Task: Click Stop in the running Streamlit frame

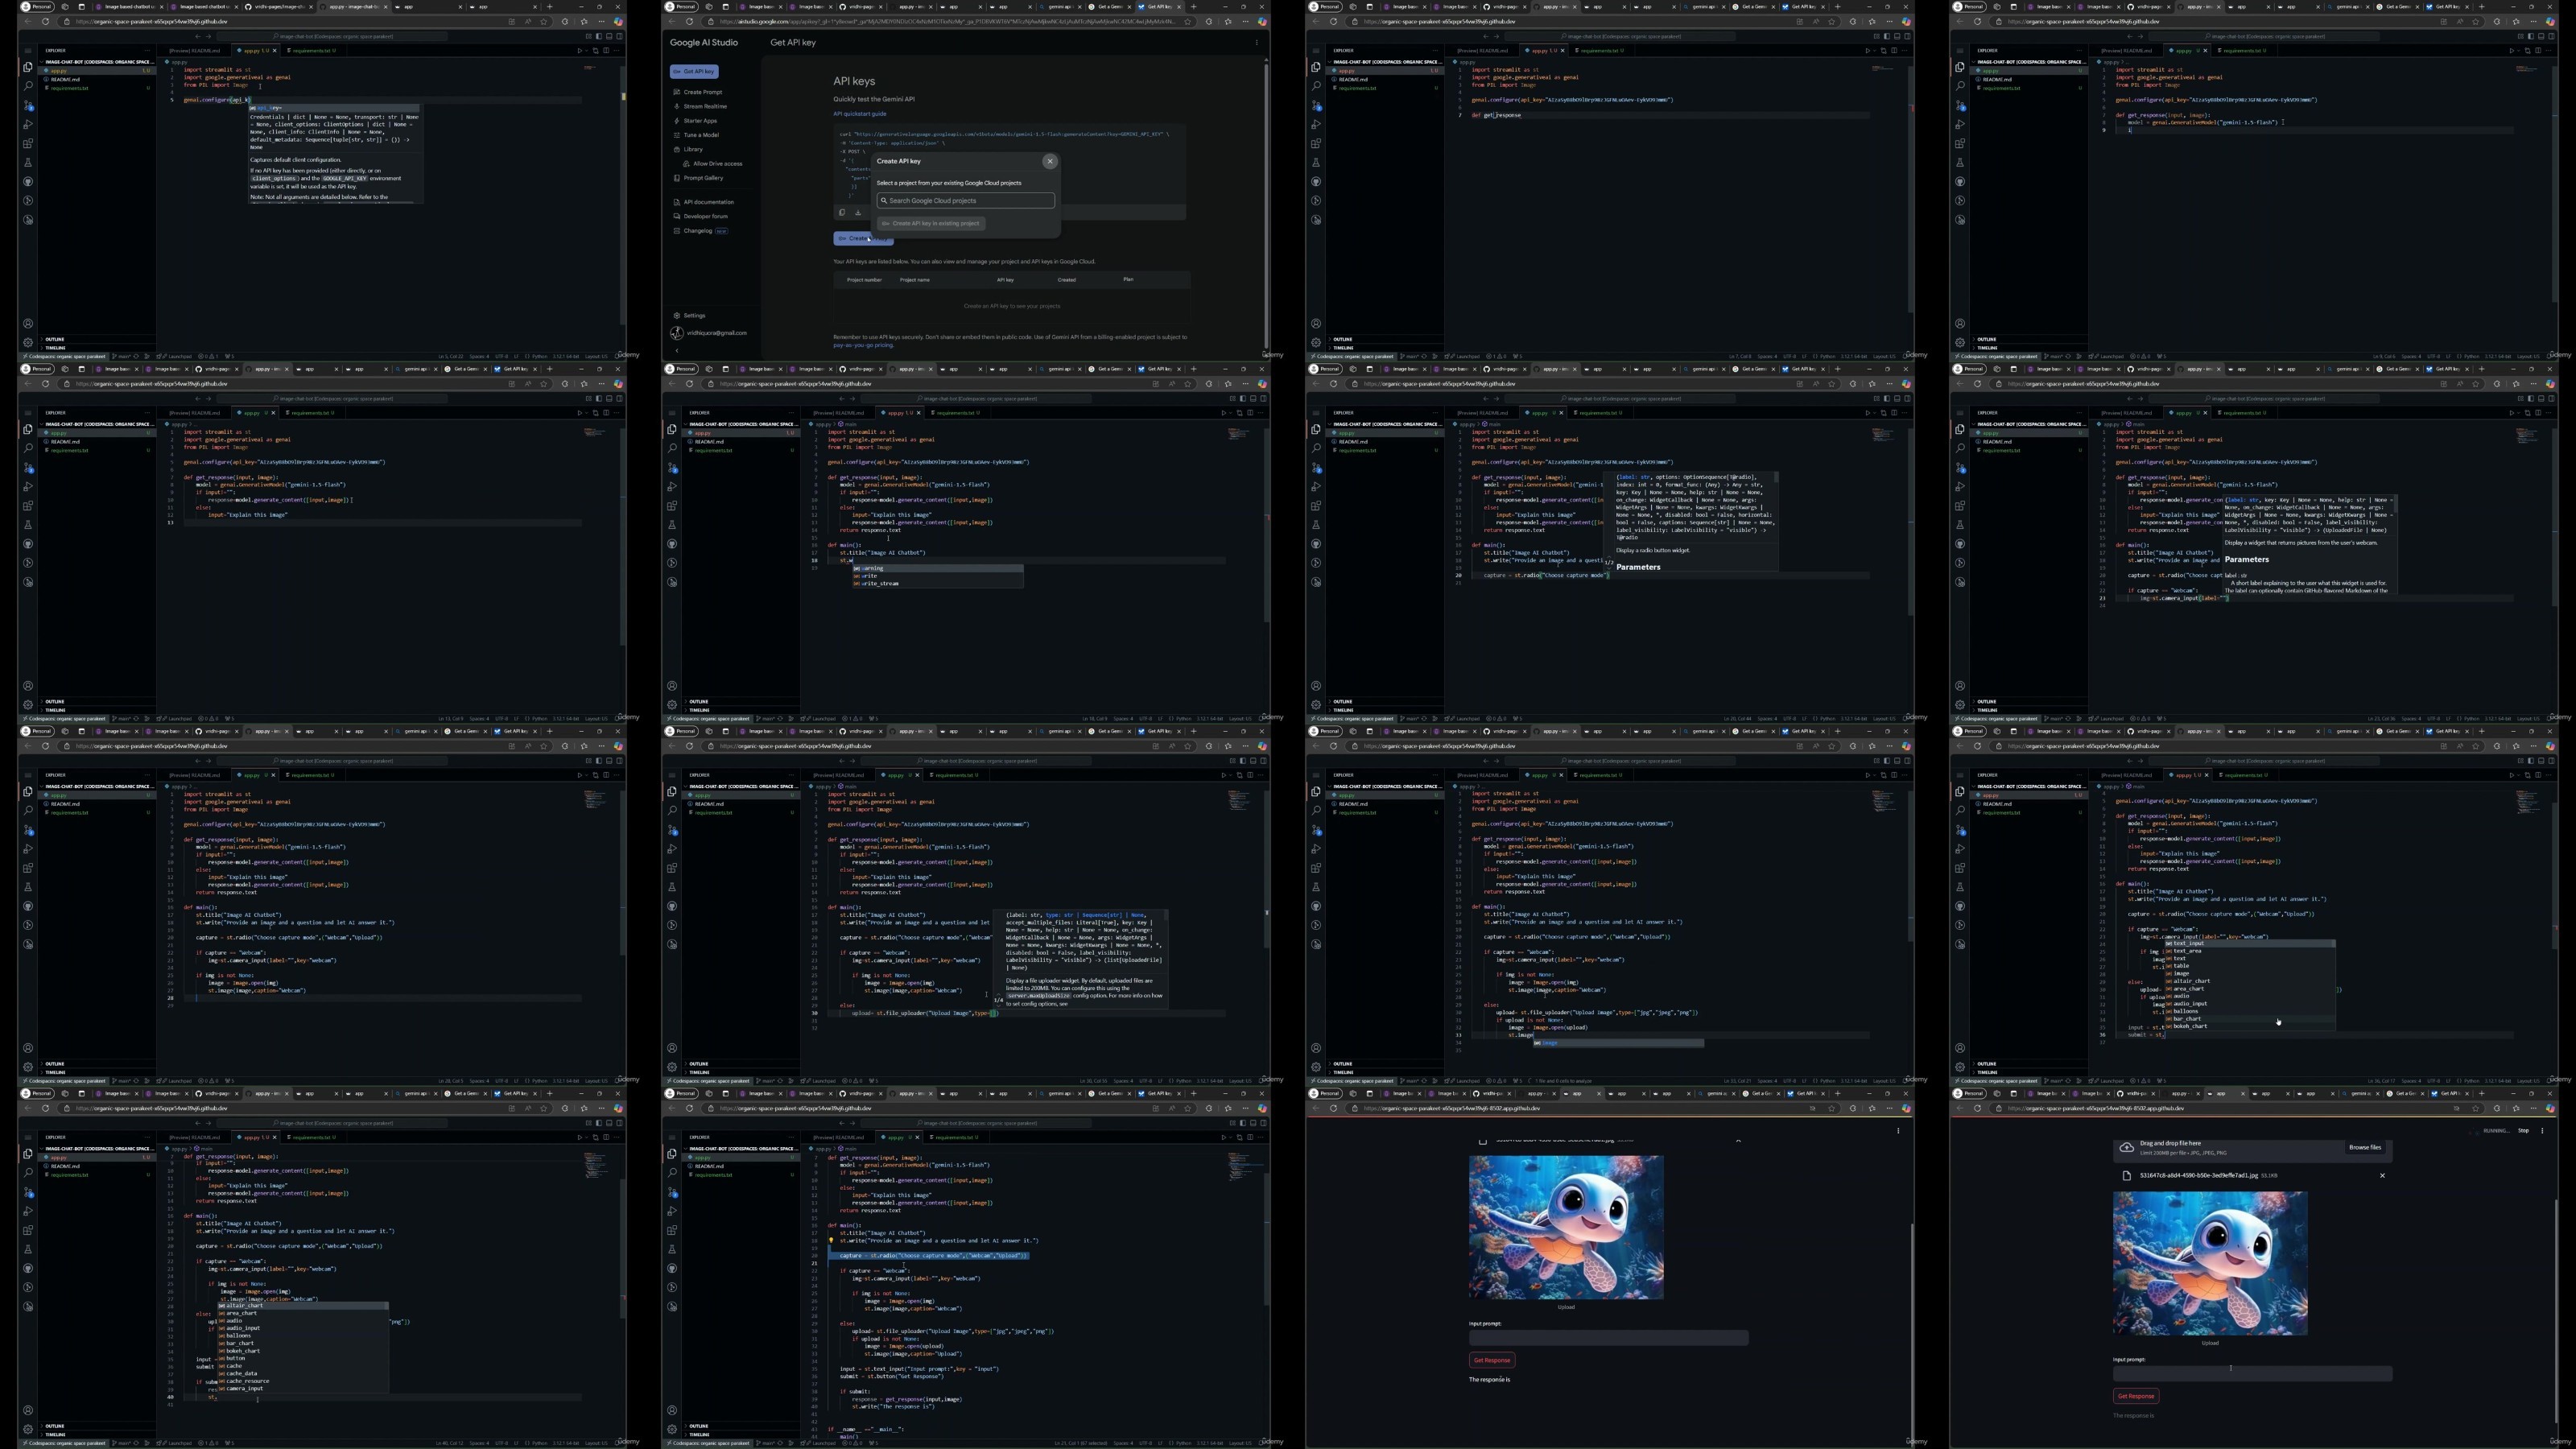Action: [2522, 1131]
